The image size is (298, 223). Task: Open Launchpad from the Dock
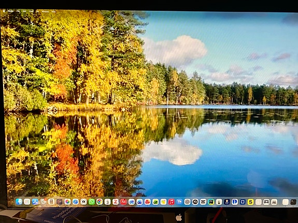coord(27,202)
